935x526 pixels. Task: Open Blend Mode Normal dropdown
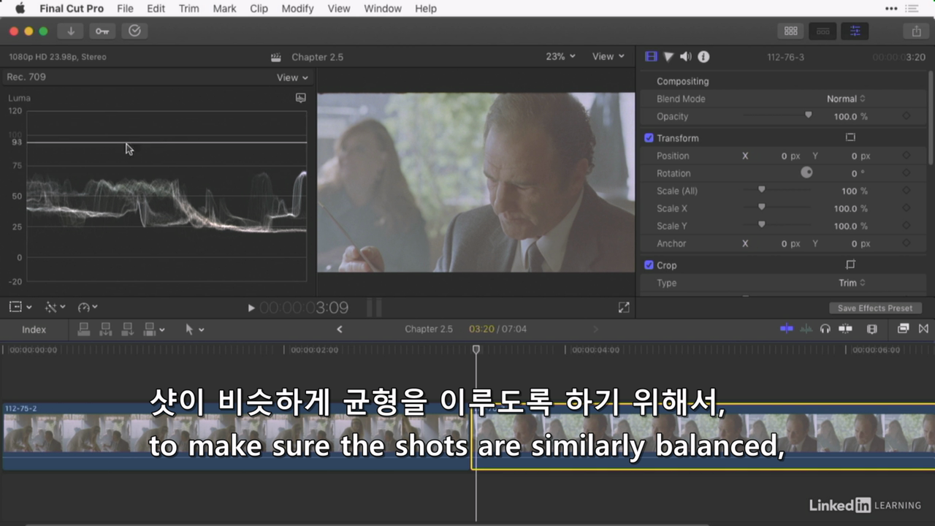click(846, 99)
